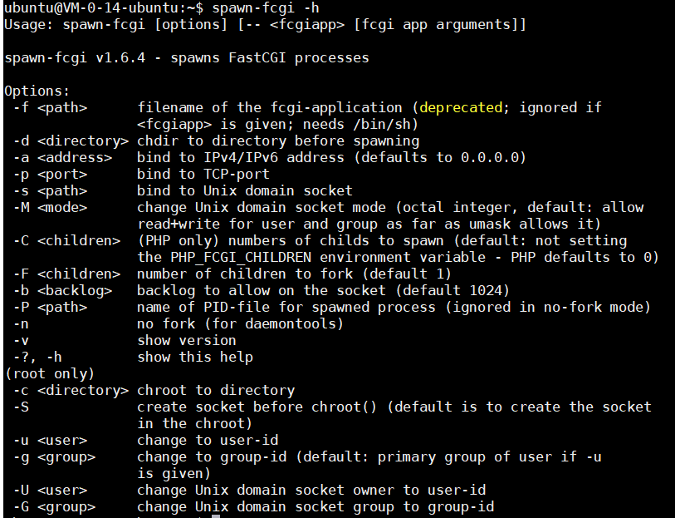
Task: Click the '-C <children>' option
Action: (66, 240)
